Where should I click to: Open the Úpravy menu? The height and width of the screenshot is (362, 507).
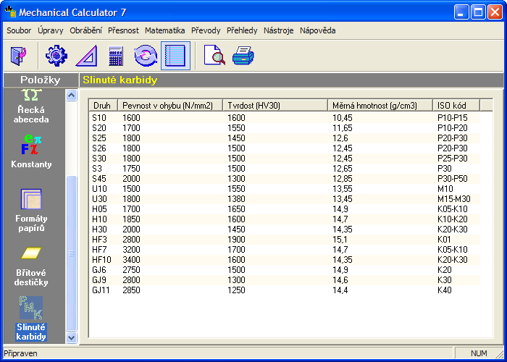point(51,30)
